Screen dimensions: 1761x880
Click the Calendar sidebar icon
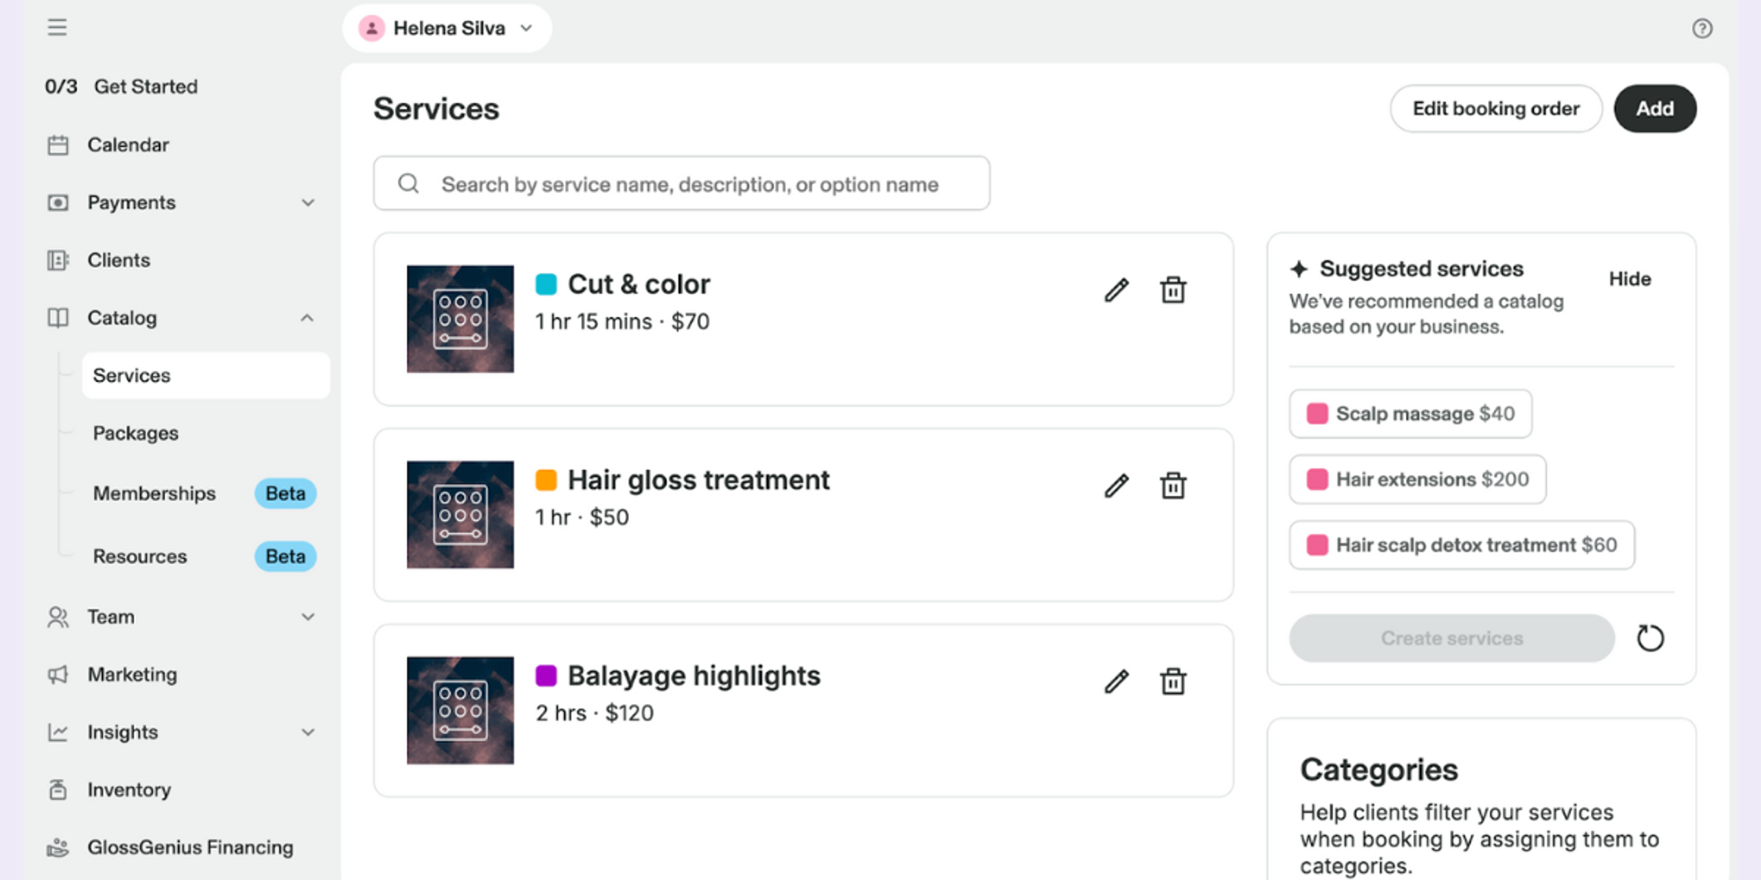click(x=58, y=144)
